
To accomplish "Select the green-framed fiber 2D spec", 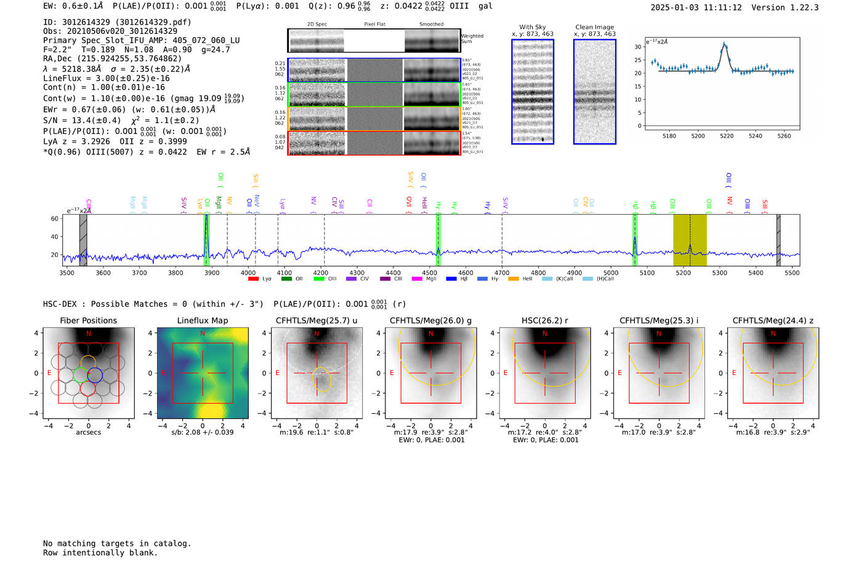I will tap(316, 94).
